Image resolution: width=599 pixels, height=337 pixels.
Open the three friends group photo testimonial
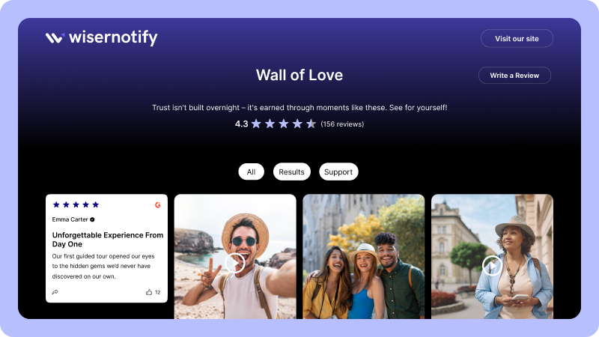pos(363,256)
